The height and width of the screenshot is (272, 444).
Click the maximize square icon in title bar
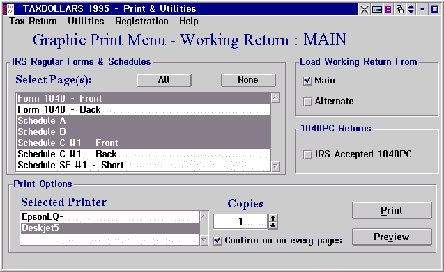(x=434, y=9)
